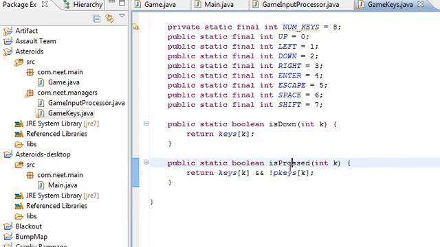
Task: Click the LEFT constant in code
Action: point(287,46)
